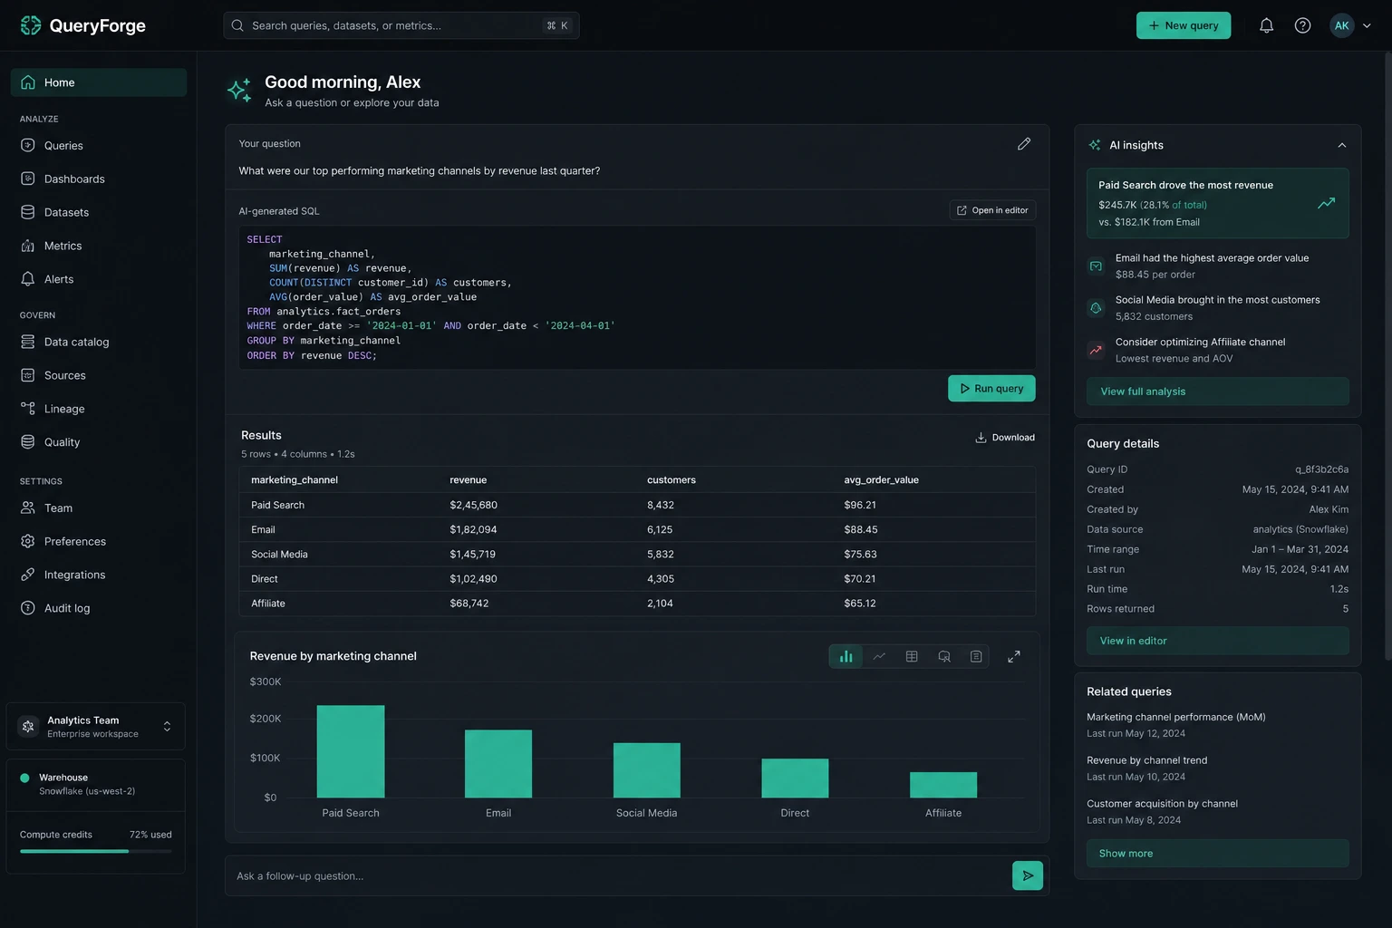Focus the search queries field
The width and height of the screenshot is (1392, 928).
tap(401, 25)
